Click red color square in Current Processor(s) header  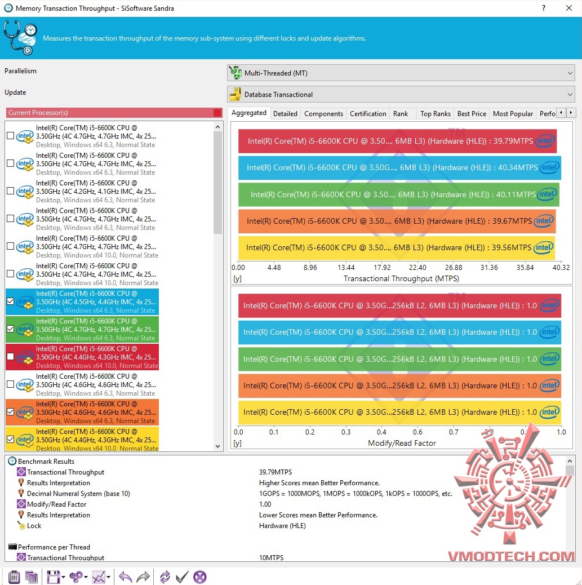coord(217,113)
